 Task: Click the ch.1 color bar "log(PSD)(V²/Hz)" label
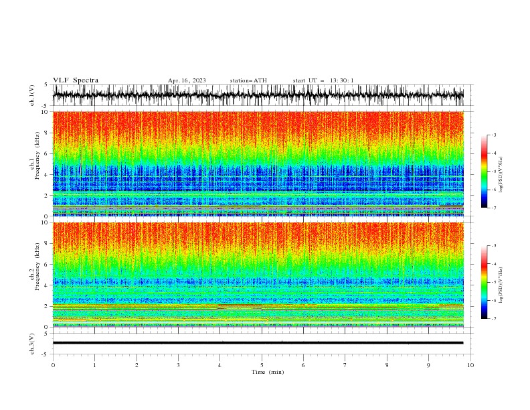click(x=501, y=175)
